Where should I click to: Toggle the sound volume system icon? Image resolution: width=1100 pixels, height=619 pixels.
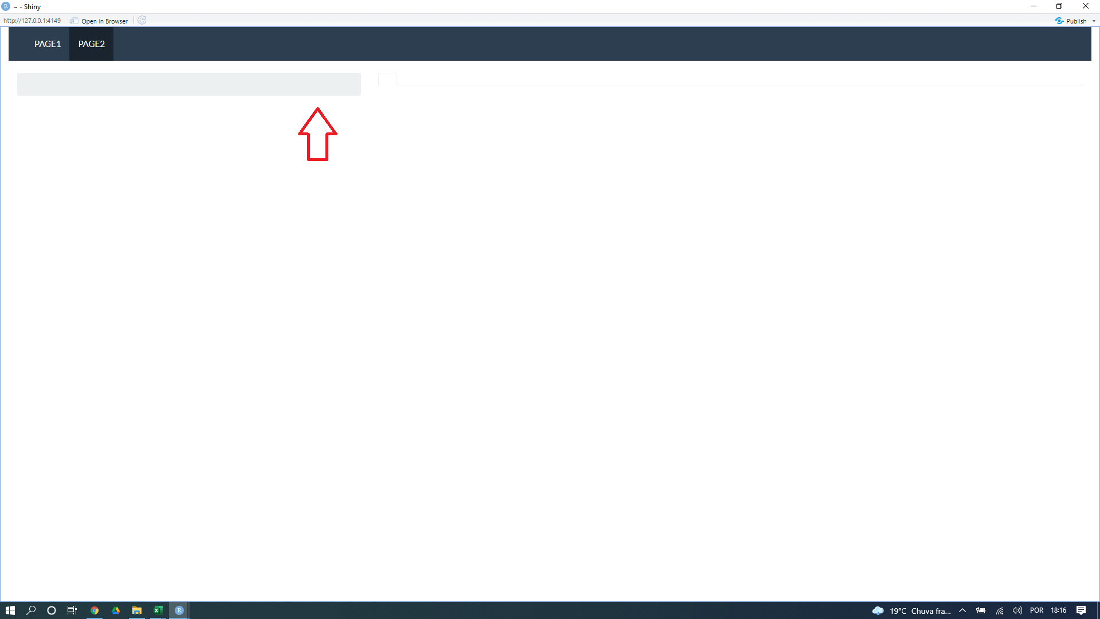point(1017,610)
